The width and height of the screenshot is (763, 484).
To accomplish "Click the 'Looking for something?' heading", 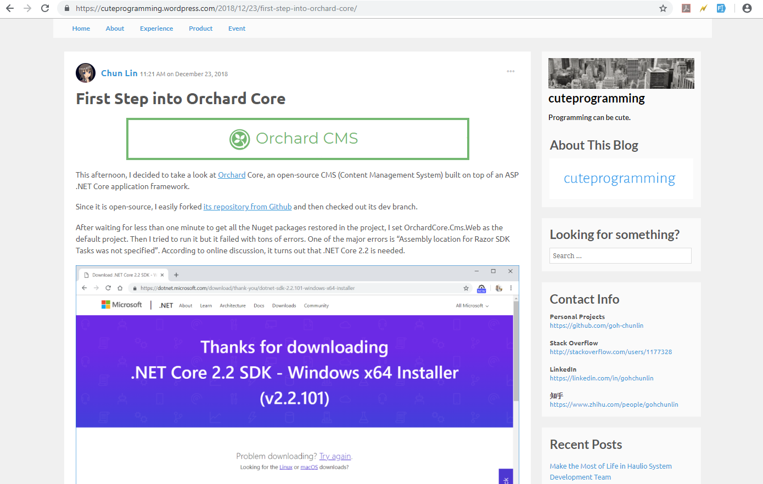I will (x=615, y=235).
